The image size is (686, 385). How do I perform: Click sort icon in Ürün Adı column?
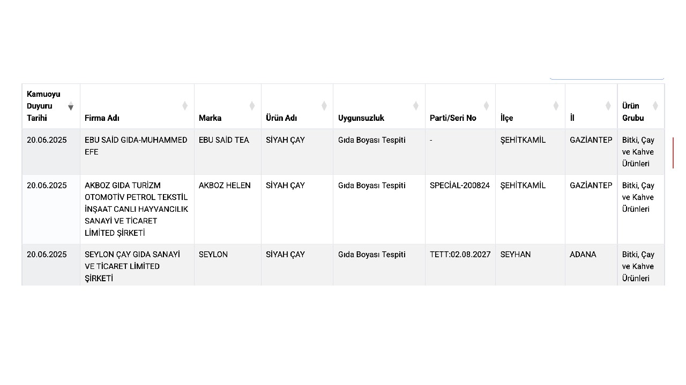click(324, 106)
